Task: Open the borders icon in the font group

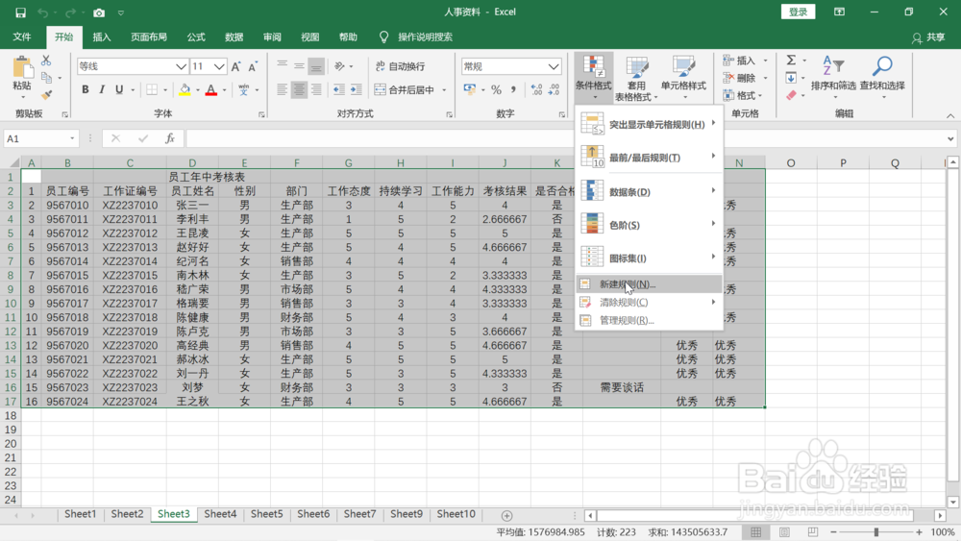Action: tap(152, 90)
